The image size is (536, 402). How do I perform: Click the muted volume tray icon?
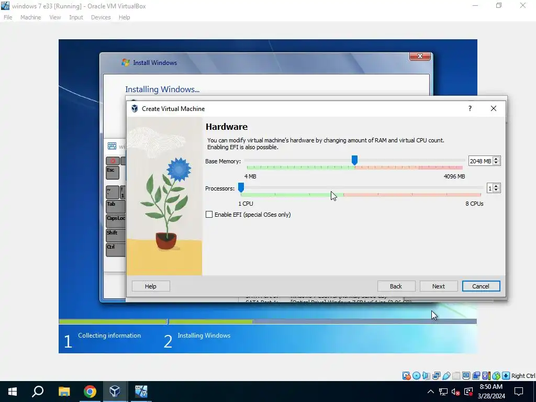pos(455,392)
